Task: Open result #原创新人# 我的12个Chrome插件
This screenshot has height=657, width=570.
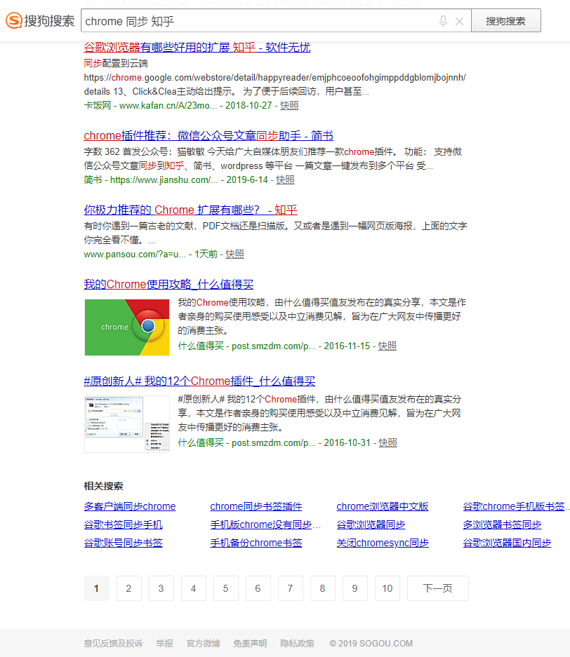Action: [x=199, y=381]
